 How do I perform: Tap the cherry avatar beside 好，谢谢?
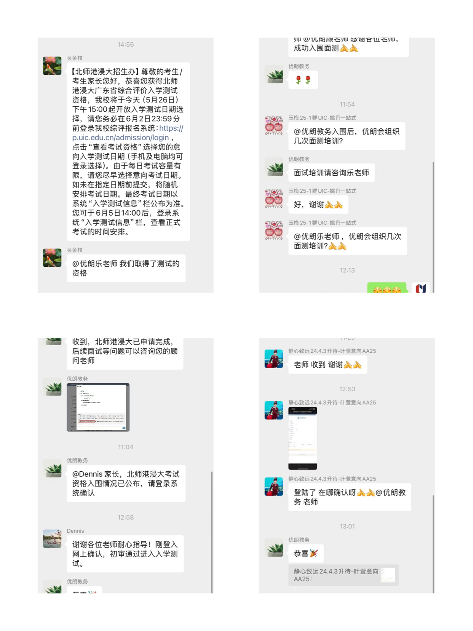(x=274, y=199)
